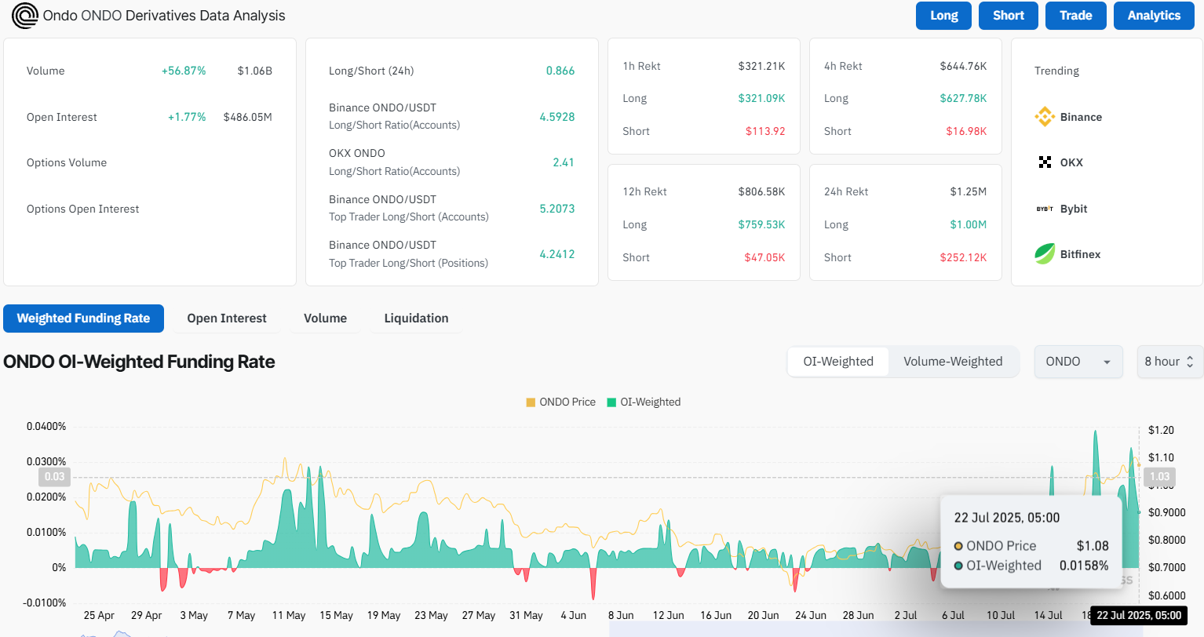Select OI-Weighted weighting mode
The image size is (1204, 637).
tap(838, 362)
